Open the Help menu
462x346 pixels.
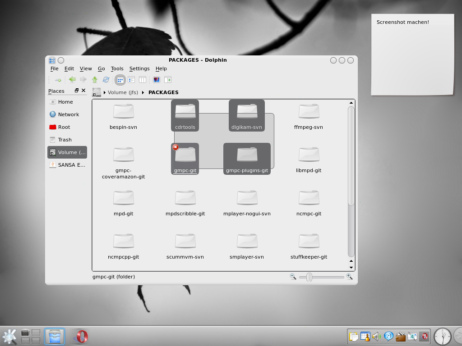161,68
